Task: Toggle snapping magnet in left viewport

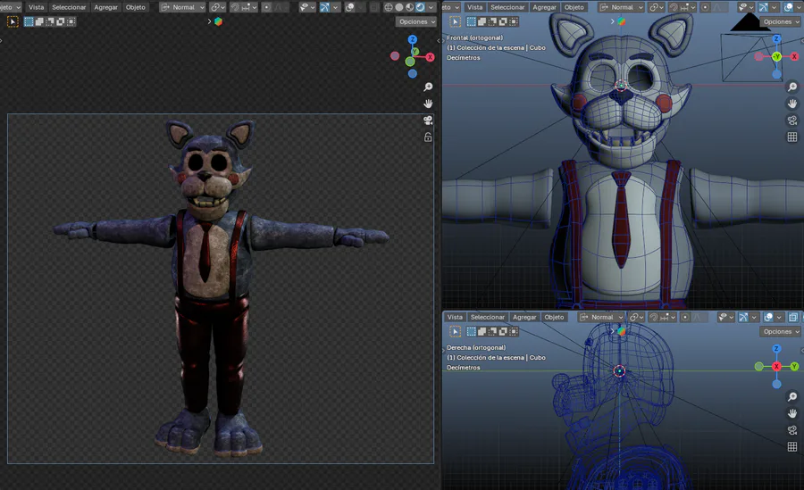Action: pos(235,7)
